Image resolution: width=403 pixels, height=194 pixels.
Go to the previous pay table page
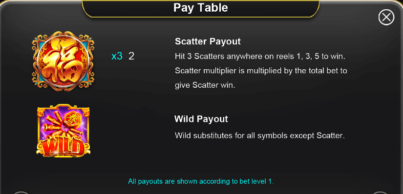(21, 193)
